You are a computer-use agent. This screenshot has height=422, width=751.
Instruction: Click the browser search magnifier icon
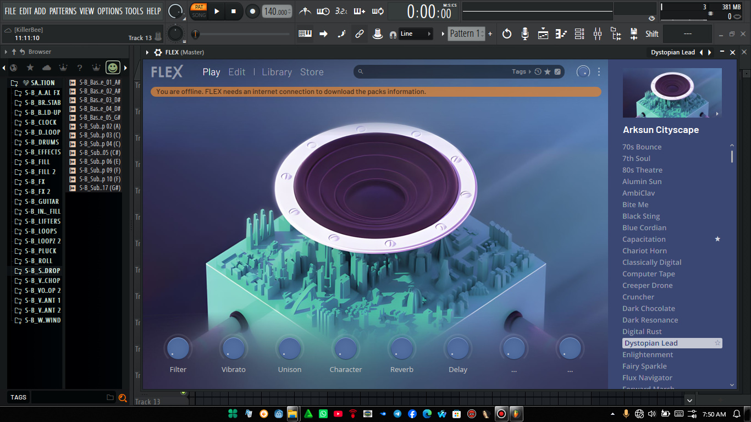tap(123, 398)
